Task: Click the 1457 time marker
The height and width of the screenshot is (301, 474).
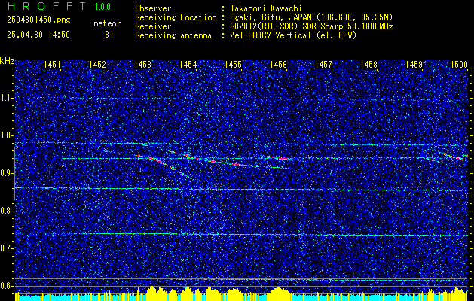Action: pyautogui.click(x=323, y=64)
